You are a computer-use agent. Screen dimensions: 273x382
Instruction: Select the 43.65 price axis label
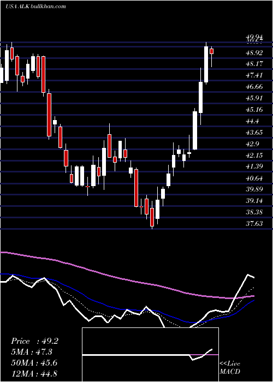pyautogui.click(x=254, y=133)
